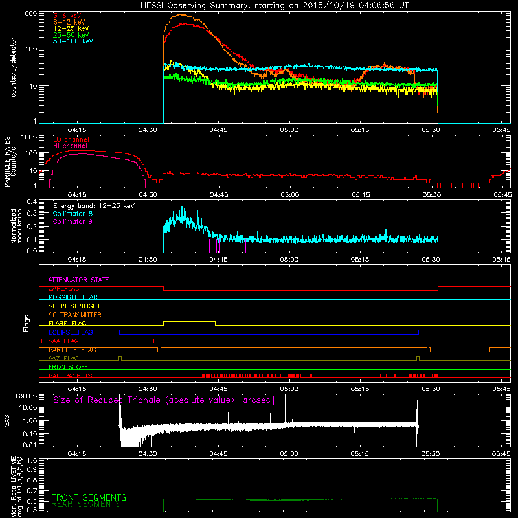Screen dimensions: 518x518
Task: Select the 6-12 keV legend label
Action: pyautogui.click(x=69, y=22)
